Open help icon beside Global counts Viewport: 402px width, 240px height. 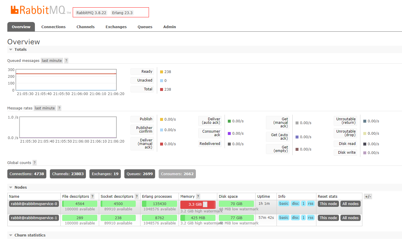click(x=35, y=163)
